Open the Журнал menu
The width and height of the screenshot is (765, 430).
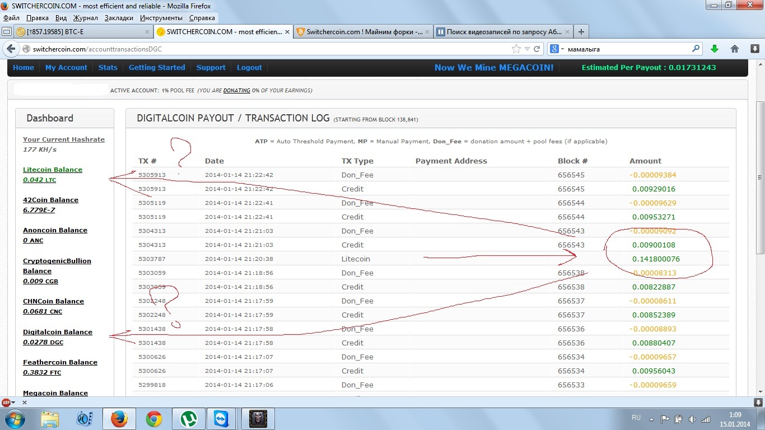point(86,18)
